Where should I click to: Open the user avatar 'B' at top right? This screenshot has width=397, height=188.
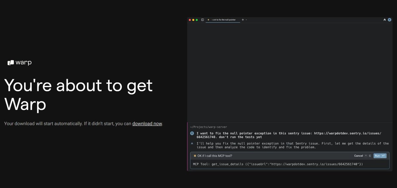(x=389, y=20)
